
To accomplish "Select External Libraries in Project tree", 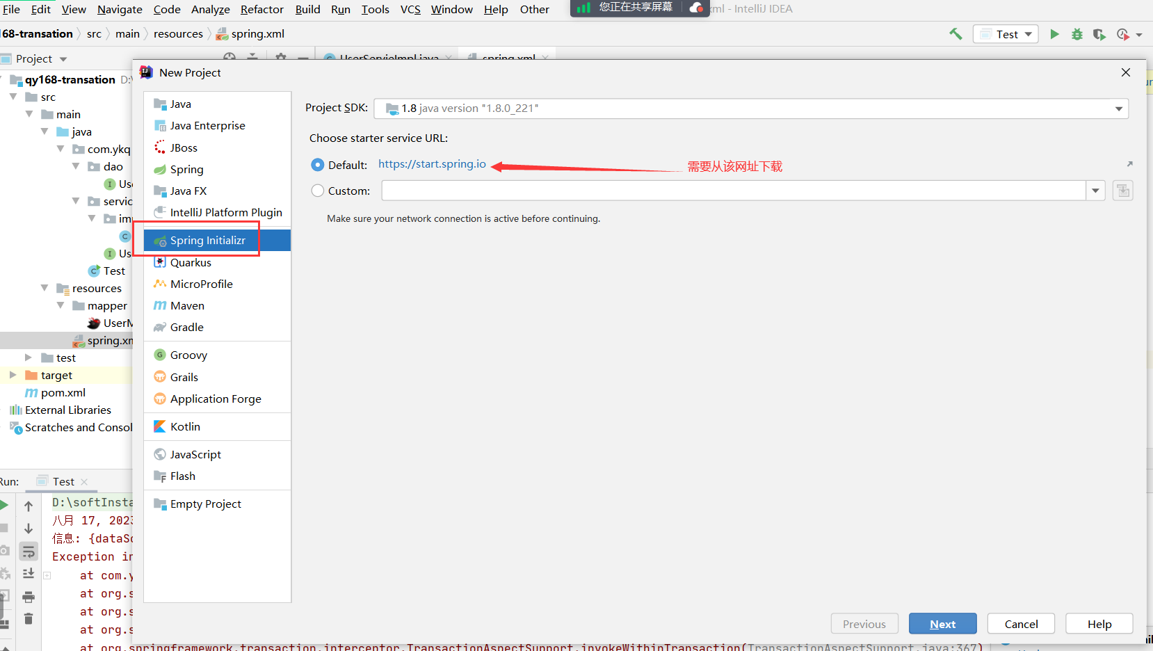I will (68, 410).
